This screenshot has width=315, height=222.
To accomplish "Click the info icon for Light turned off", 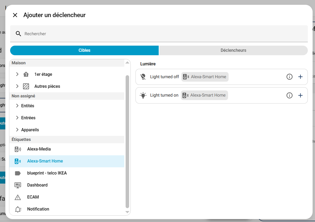I will tap(289, 77).
